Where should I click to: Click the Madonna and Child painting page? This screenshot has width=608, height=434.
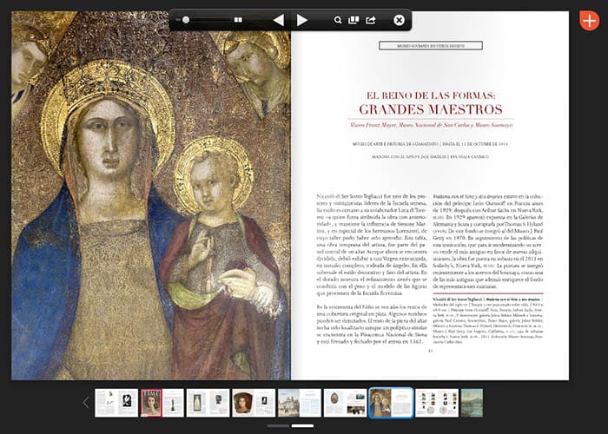coord(151,195)
